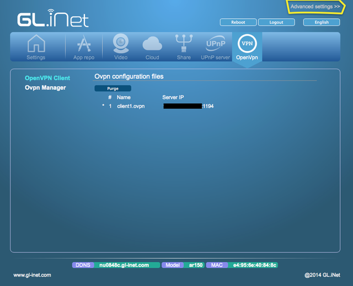Click the DDNS label badge

pos(83,265)
